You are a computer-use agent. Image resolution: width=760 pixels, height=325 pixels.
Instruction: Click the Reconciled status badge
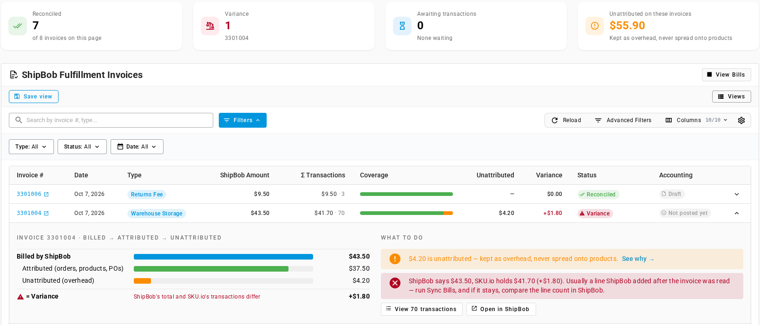(x=598, y=195)
